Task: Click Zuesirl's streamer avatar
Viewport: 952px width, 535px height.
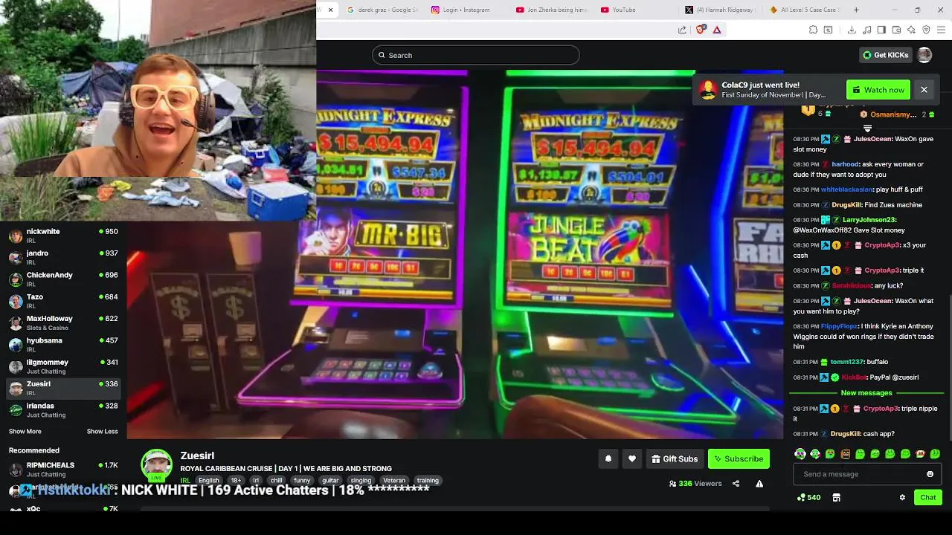Action: coord(157,464)
